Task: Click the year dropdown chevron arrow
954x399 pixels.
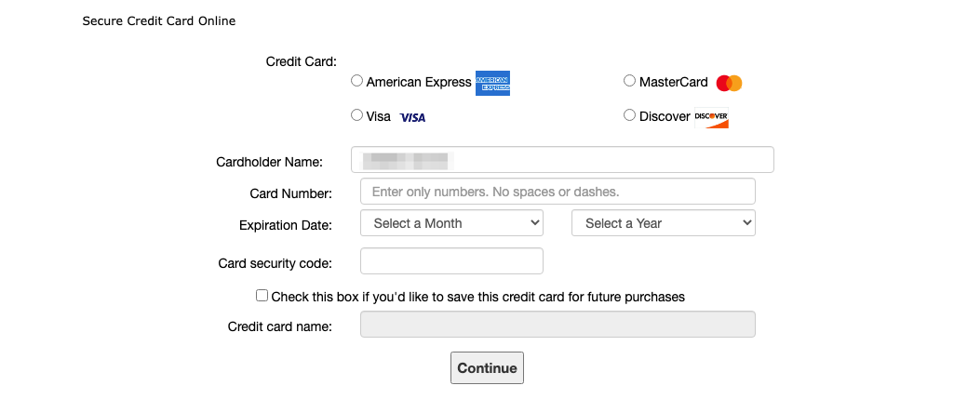Action: (746, 223)
